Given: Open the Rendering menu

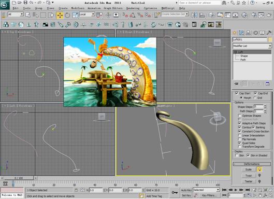Looking at the screenshot, I should (133, 8).
